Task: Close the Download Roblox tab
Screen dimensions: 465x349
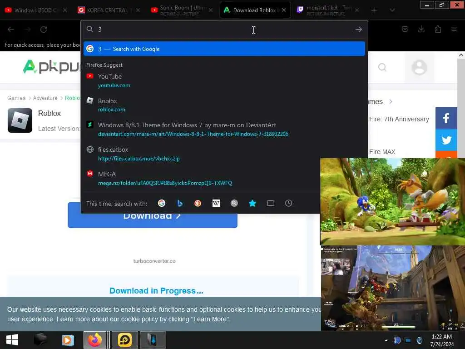Action: pos(284,10)
